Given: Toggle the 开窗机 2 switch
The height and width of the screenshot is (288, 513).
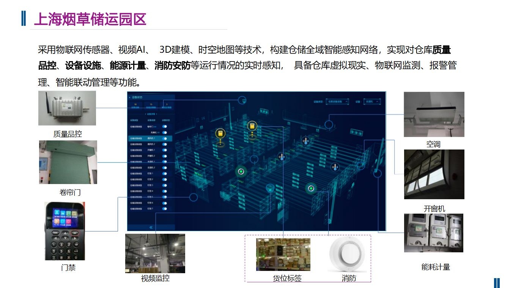Looking at the screenshot, I should [165, 156].
